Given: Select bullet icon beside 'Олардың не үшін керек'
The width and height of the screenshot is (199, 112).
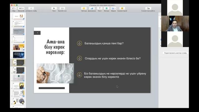Looking at the screenshot, I should click(80, 58).
